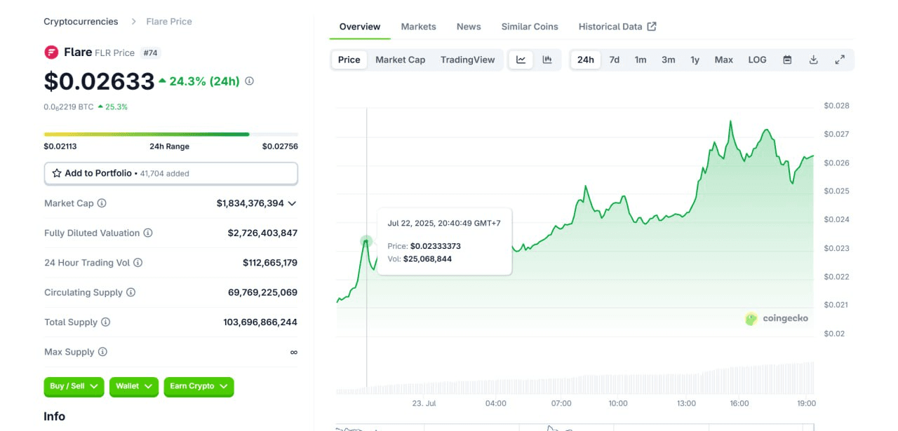Click the $0.02633 current price

coord(99,81)
